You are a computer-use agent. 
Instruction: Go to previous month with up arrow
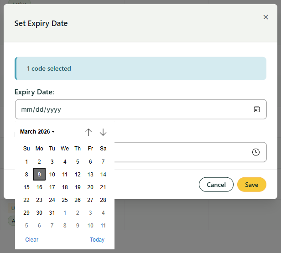coord(88,132)
